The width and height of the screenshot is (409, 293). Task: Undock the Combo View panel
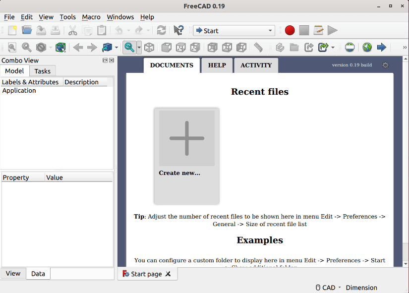[x=105, y=60]
